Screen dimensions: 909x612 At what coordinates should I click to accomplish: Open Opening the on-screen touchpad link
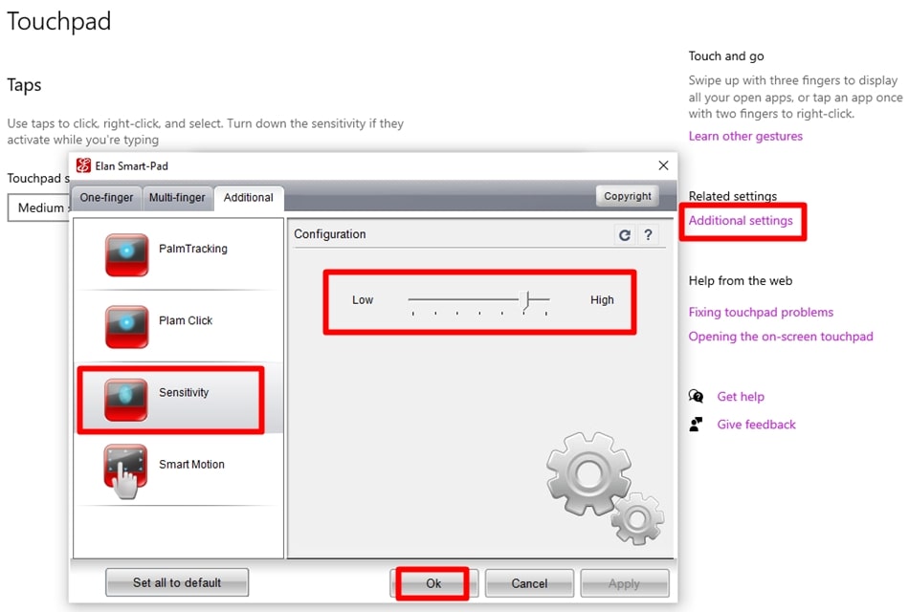(780, 337)
